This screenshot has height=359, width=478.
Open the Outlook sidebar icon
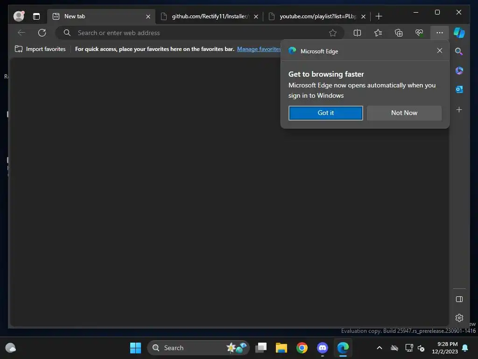point(459,89)
